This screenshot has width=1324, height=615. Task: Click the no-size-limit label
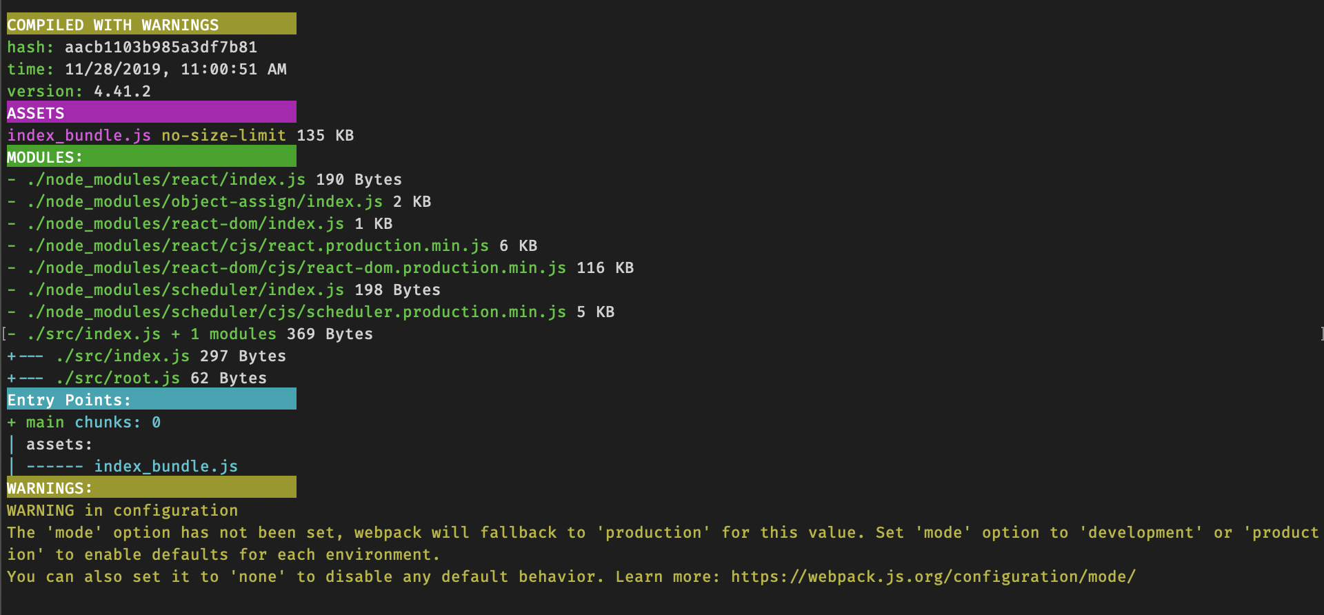point(223,135)
